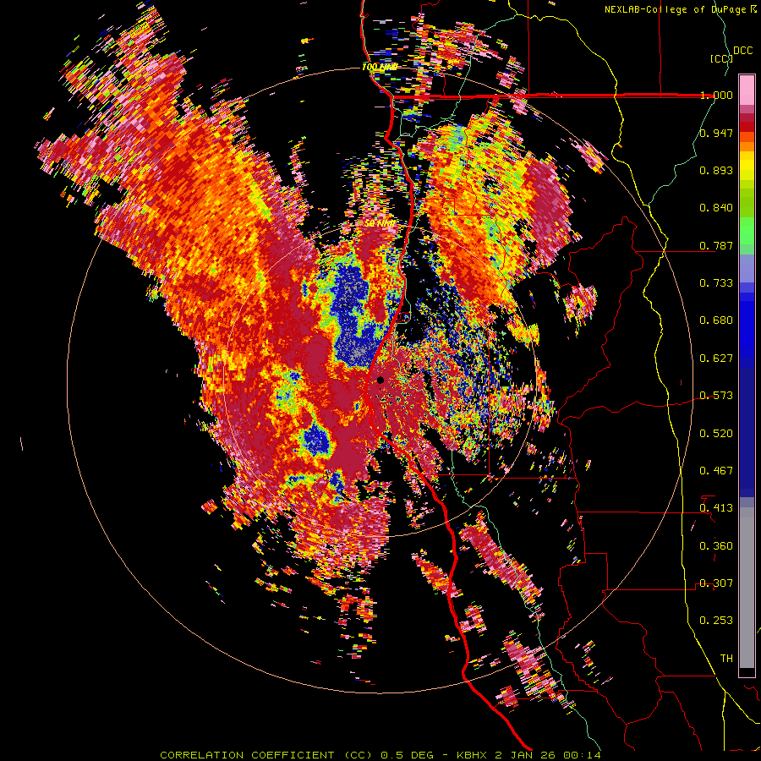
Task: Select the 0.360 scale label
Action: click(716, 546)
